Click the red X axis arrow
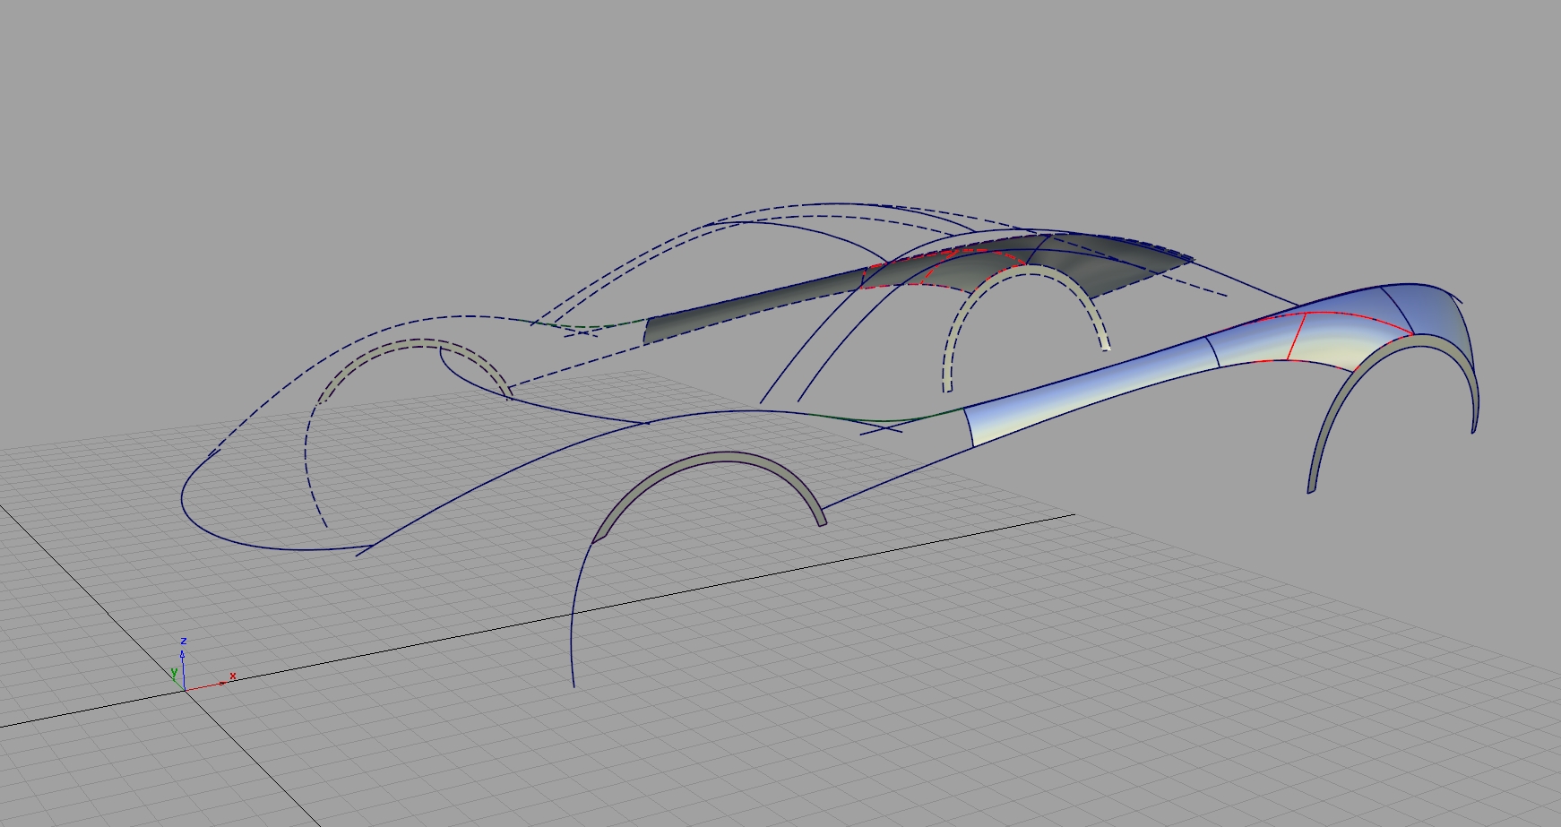Image resolution: width=1561 pixels, height=827 pixels. point(222,683)
